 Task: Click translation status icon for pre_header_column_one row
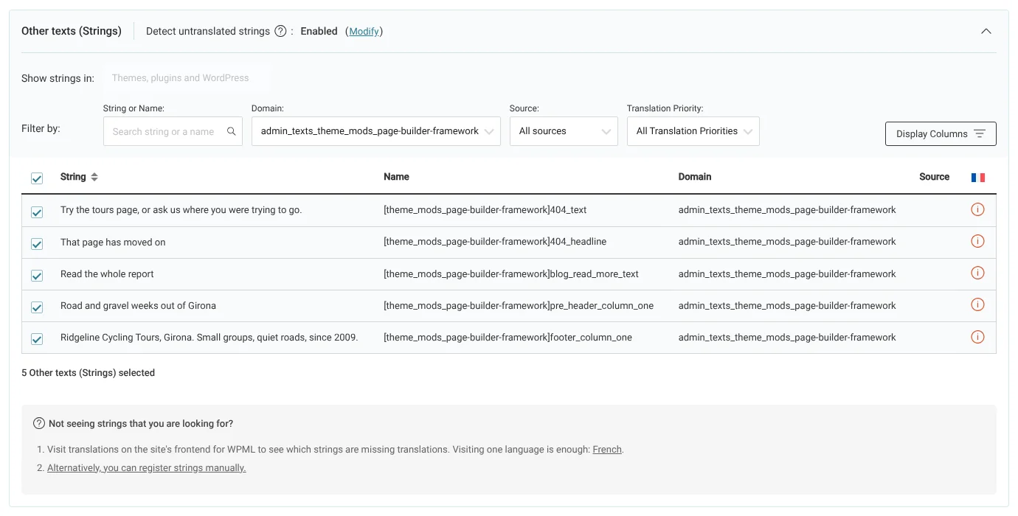tap(977, 304)
